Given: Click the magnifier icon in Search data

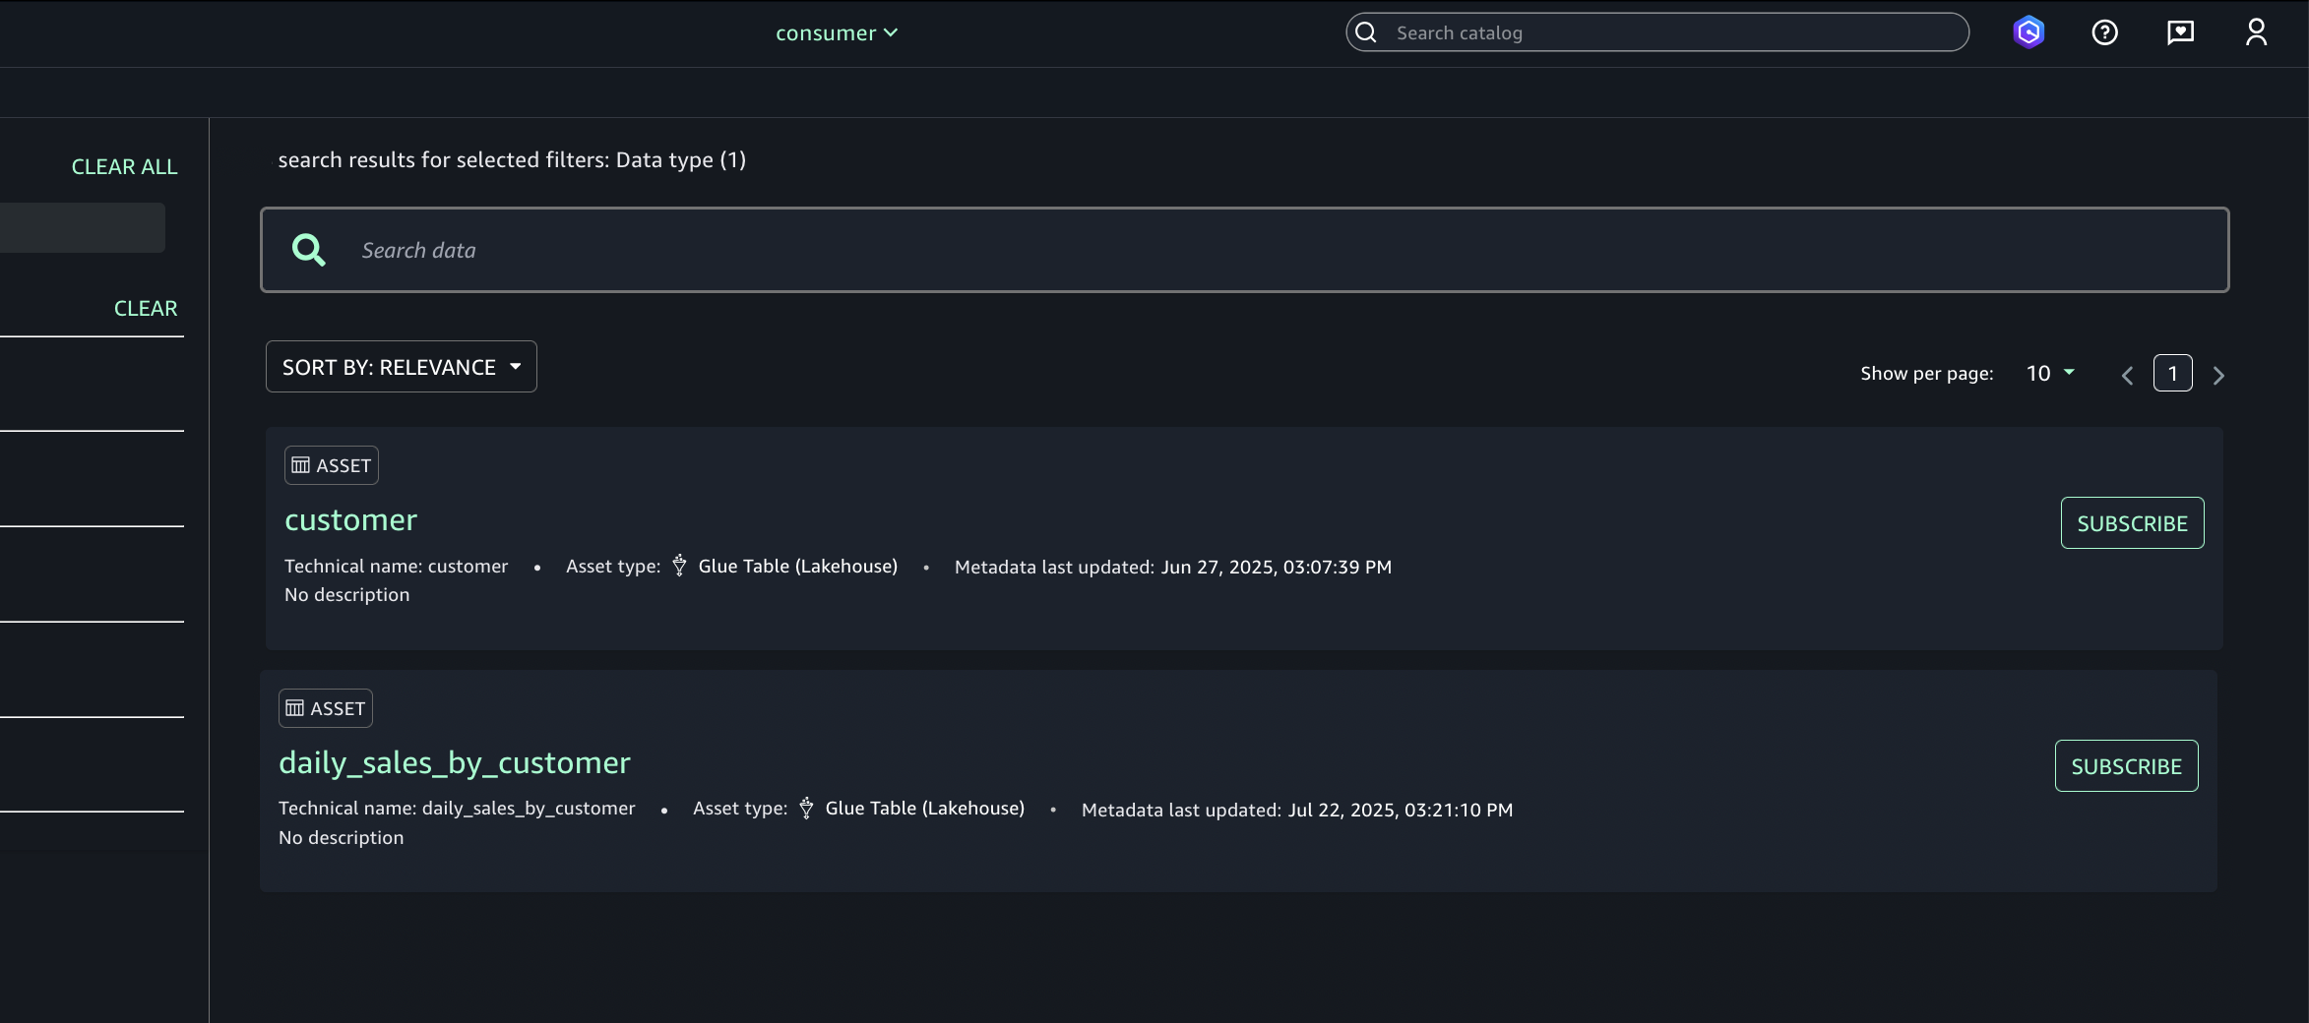Looking at the screenshot, I should point(308,250).
